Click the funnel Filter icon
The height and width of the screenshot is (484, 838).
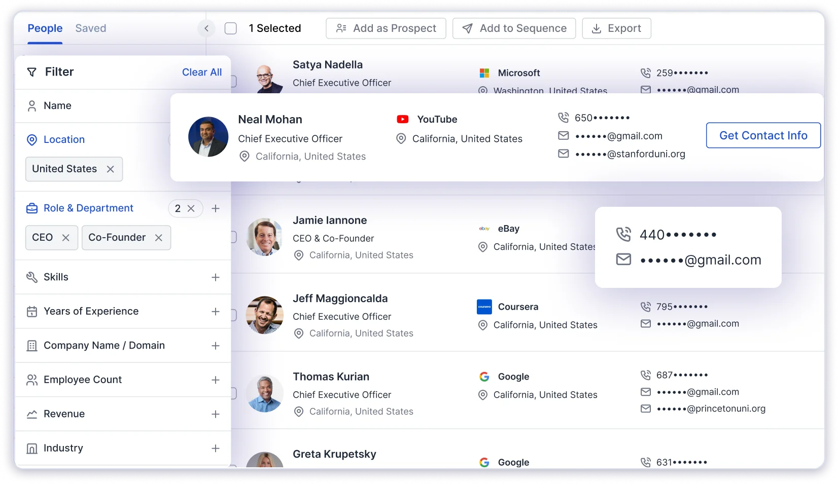(31, 72)
